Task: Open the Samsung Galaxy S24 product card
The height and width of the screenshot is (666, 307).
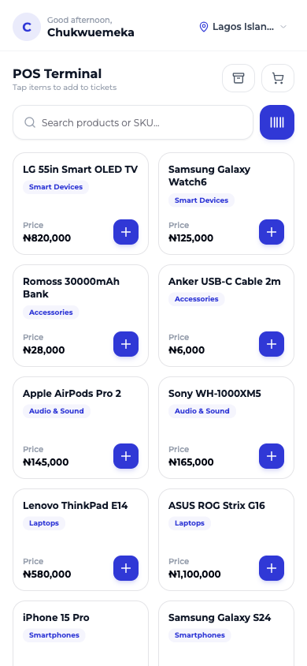Action: (x=226, y=634)
